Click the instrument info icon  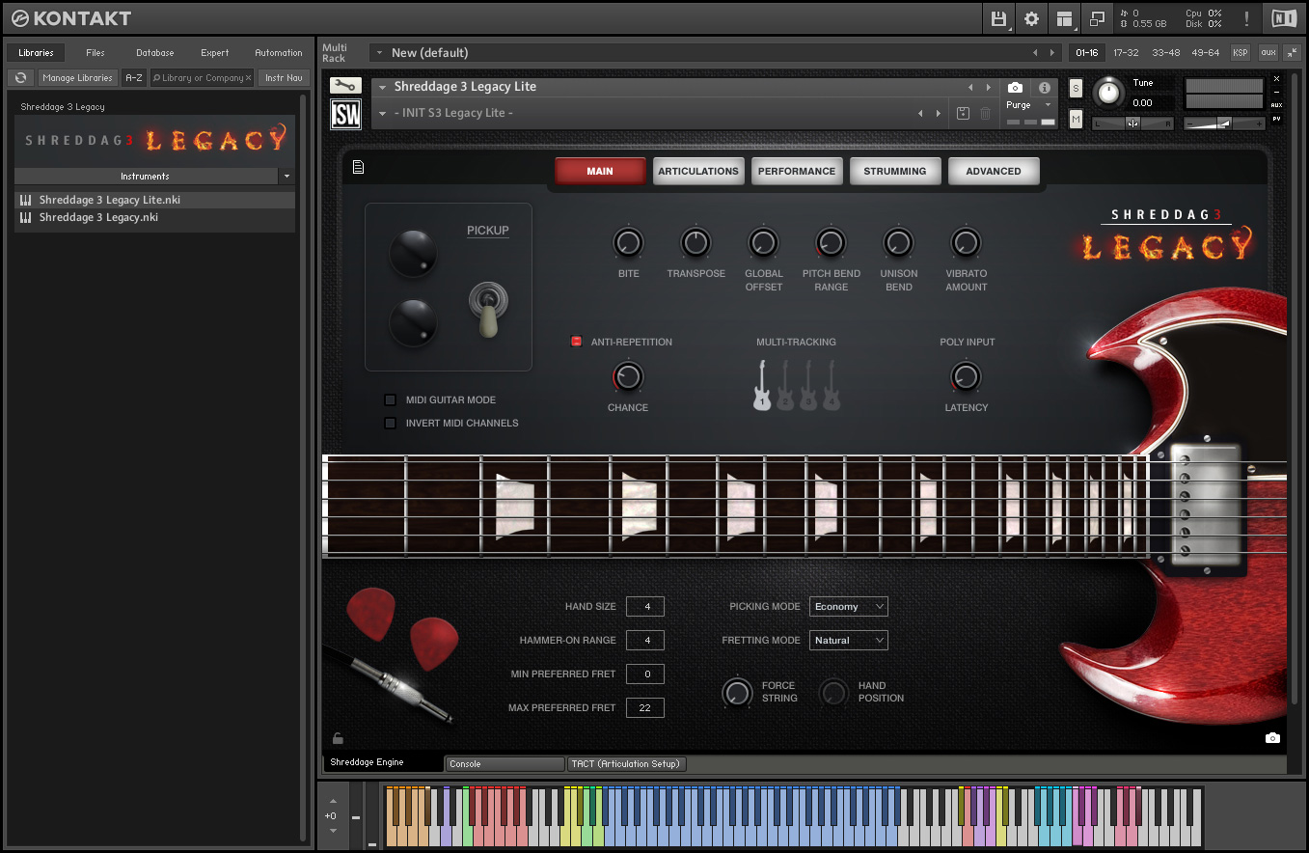[x=1044, y=88]
